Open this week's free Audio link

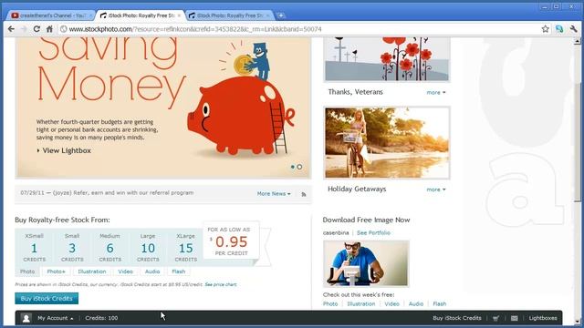pyautogui.click(x=416, y=303)
